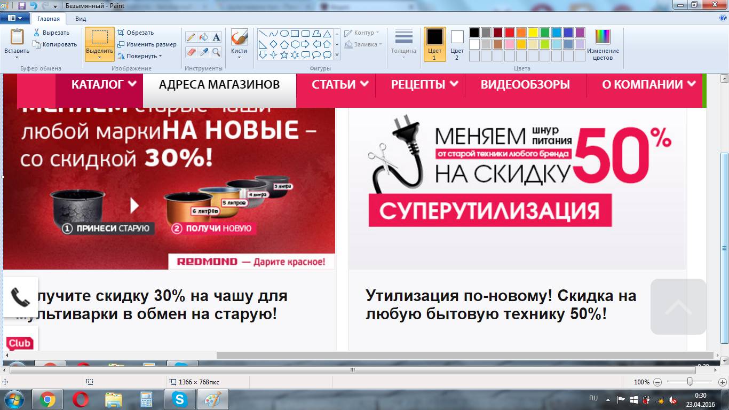Choose the Hexagon shape

point(295,44)
